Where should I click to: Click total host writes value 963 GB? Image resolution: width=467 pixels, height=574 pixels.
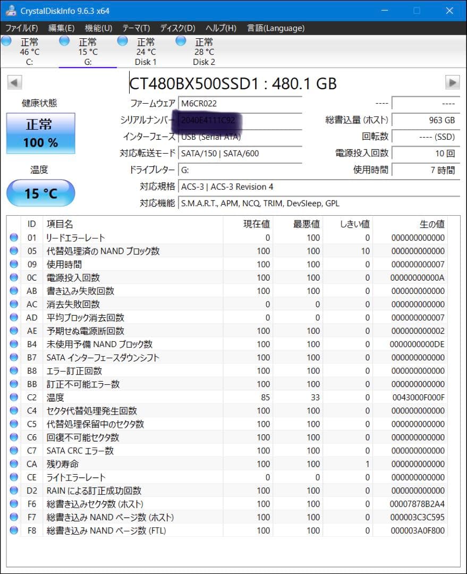click(426, 120)
